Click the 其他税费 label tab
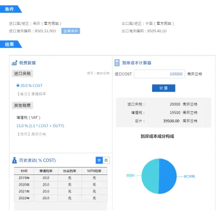Image resolution: width=224 pixels, height=211 pixels. point(22,105)
